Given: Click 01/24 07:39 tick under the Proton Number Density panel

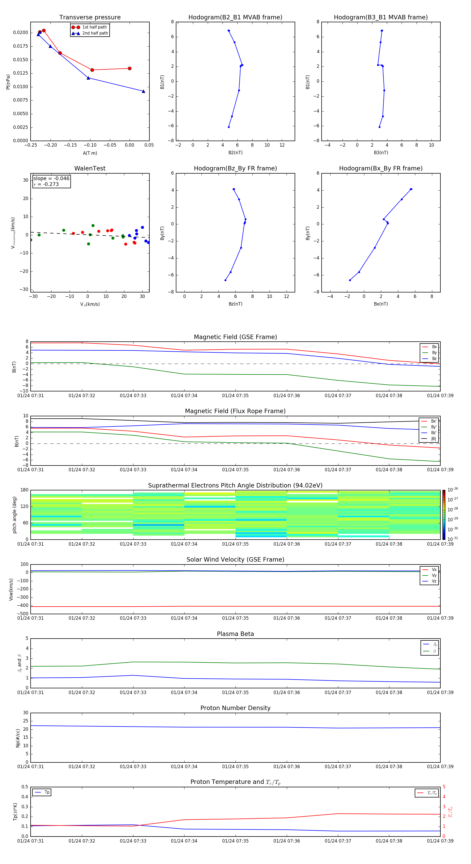Looking at the screenshot, I should point(440,767).
